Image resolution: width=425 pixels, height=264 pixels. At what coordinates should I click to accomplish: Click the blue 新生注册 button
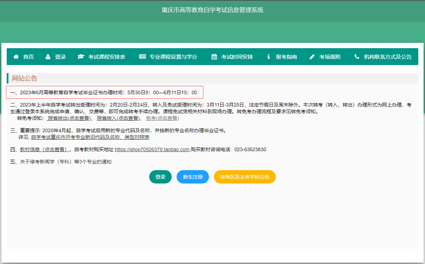point(192,176)
